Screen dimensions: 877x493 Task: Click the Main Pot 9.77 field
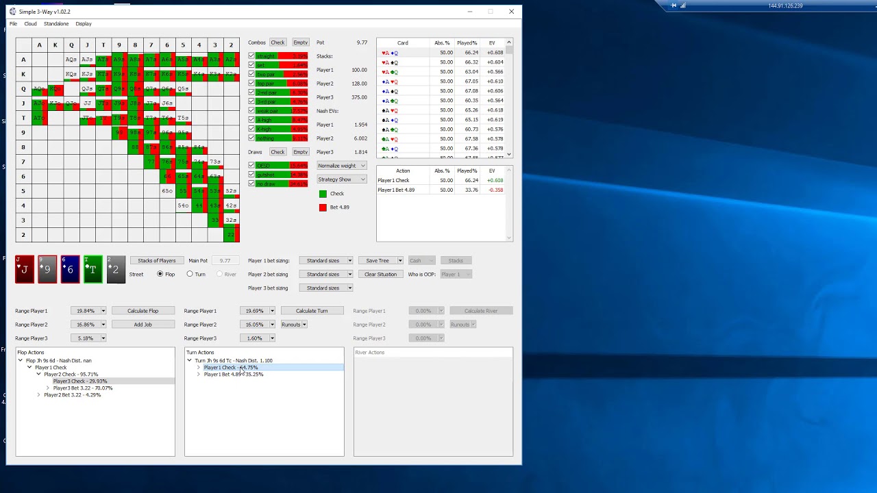(x=225, y=260)
